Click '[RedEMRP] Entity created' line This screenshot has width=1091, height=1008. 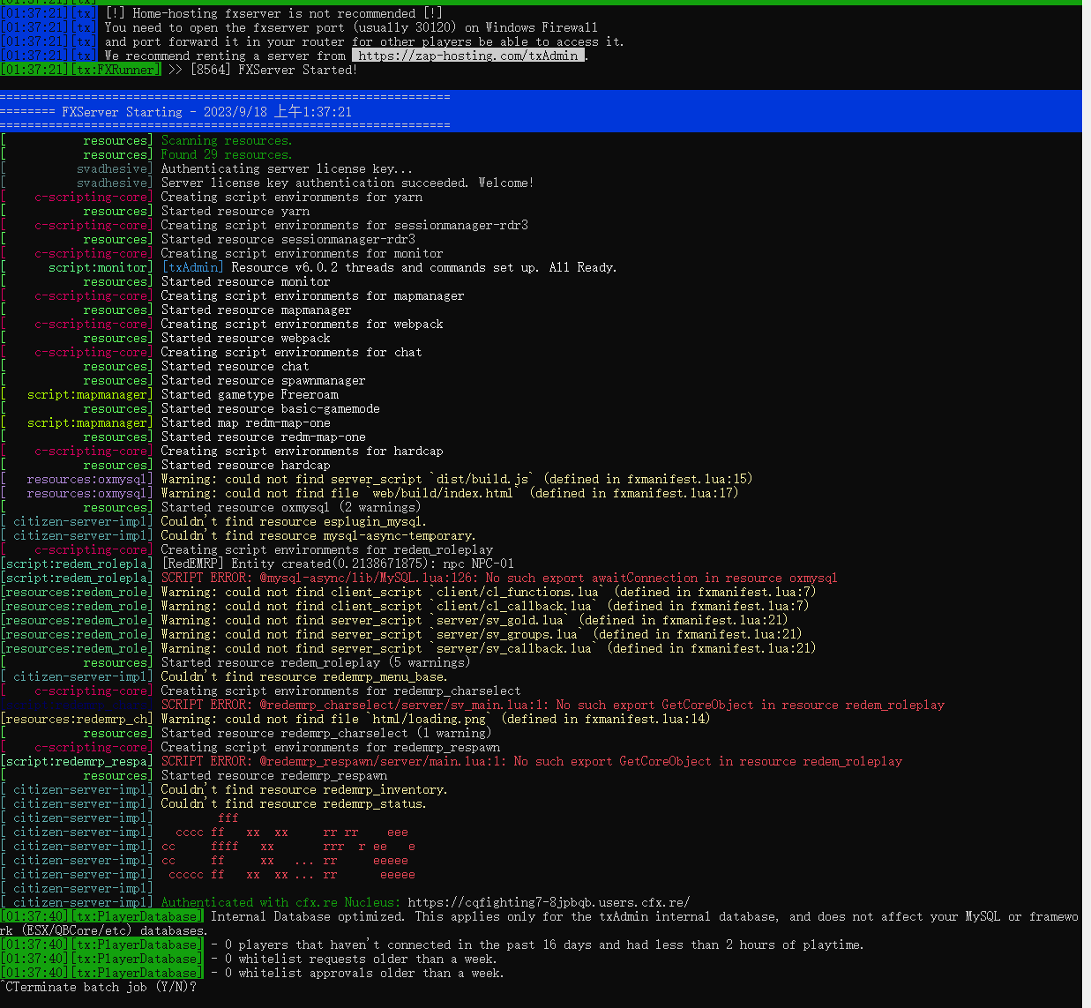tap(337, 564)
